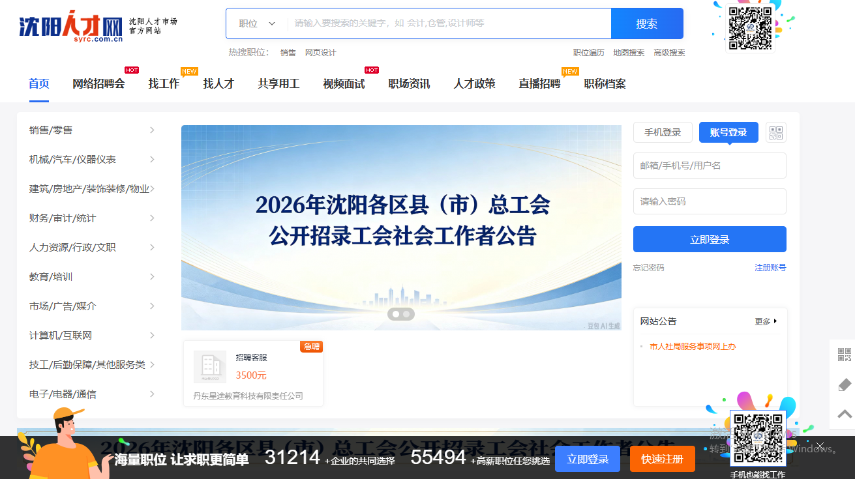Click company 丹东星途教育科技有限责任公司
Viewport: 855px width, 479px height.
coord(248,396)
